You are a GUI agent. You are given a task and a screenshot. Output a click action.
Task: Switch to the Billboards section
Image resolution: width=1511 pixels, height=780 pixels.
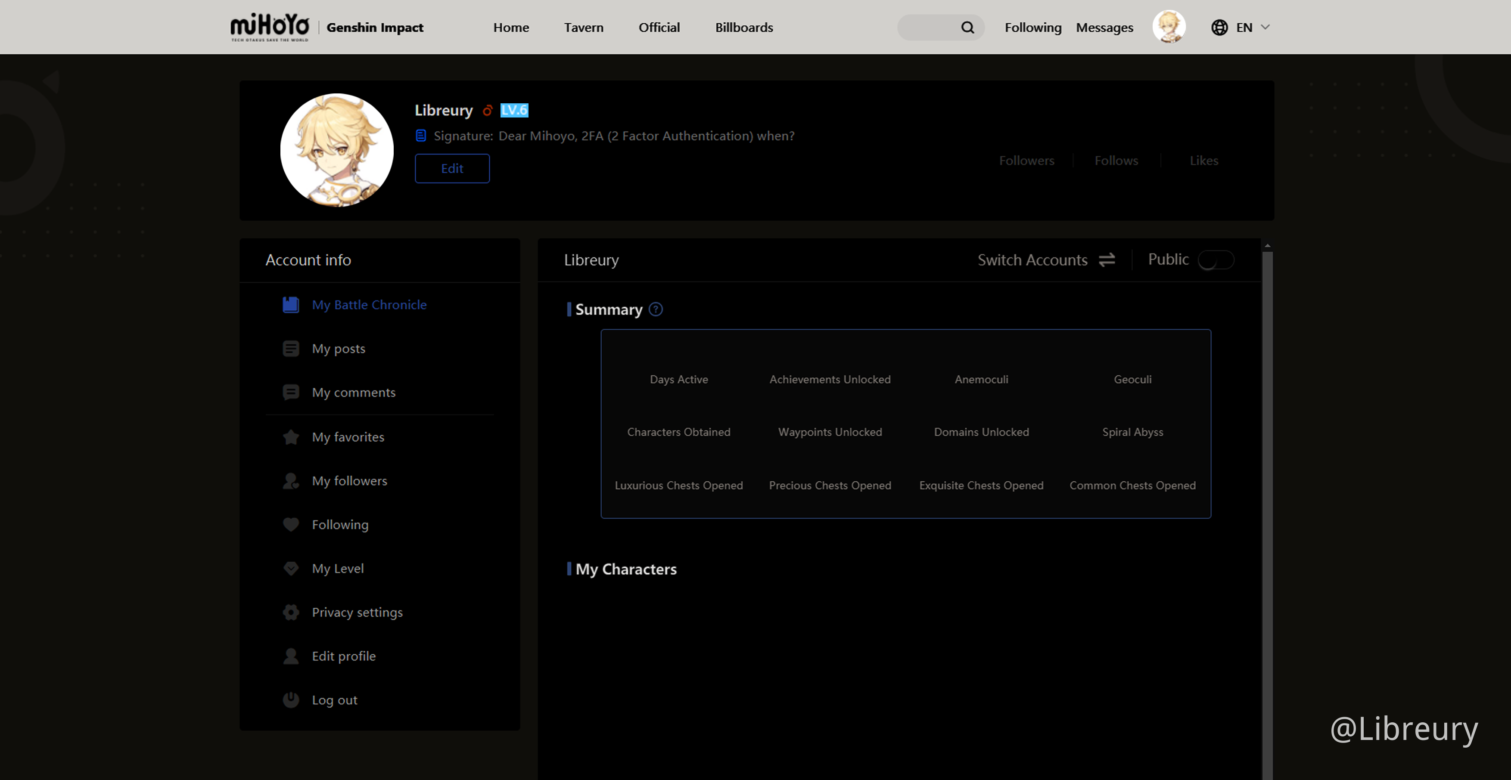click(744, 27)
